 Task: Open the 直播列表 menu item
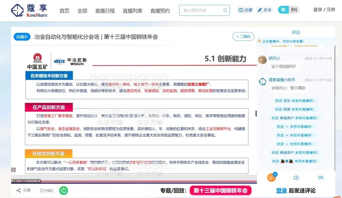pyautogui.click(x=132, y=11)
